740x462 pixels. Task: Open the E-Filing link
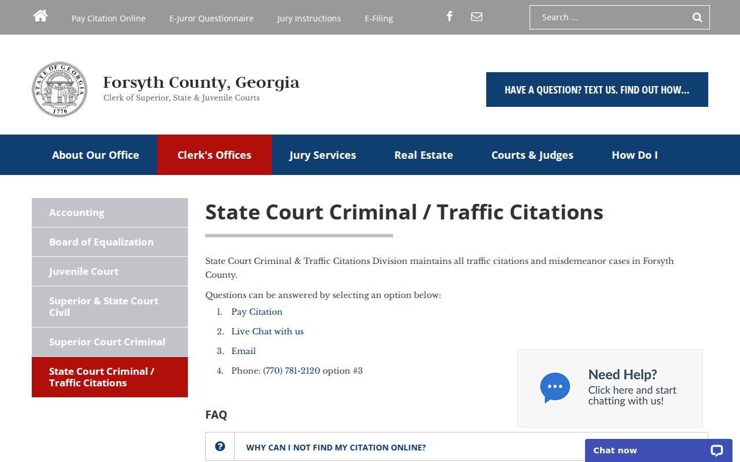pyautogui.click(x=379, y=18)
